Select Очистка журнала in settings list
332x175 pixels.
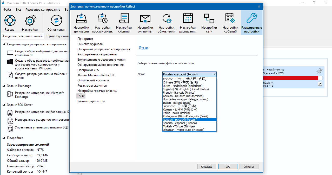click(x=90, y=44)
